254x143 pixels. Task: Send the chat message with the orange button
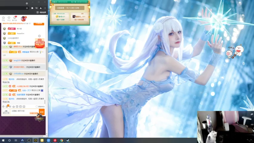point(42,112)
